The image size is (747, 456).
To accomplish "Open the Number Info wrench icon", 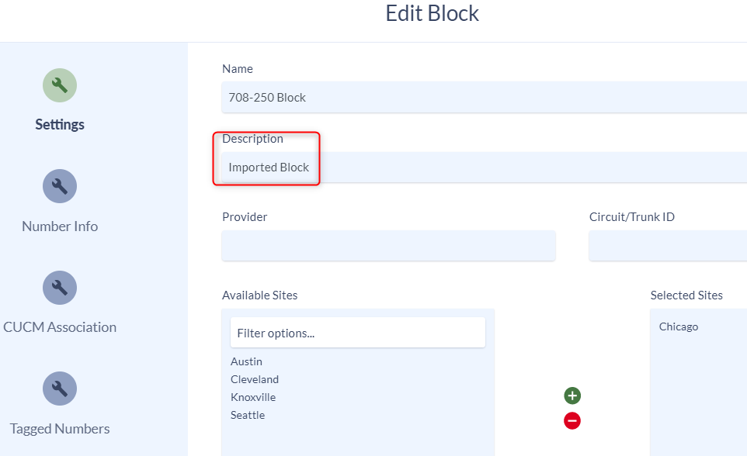I will (60, 186).
